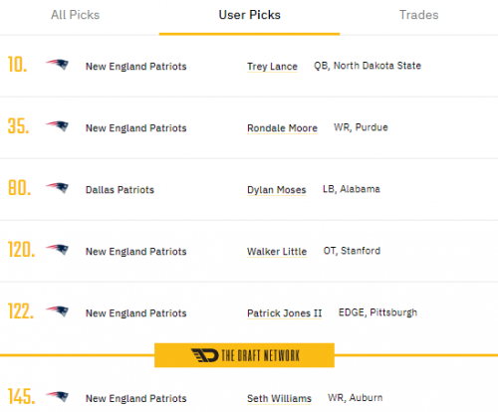Open Walker Little player link

(x=277, y=252)
